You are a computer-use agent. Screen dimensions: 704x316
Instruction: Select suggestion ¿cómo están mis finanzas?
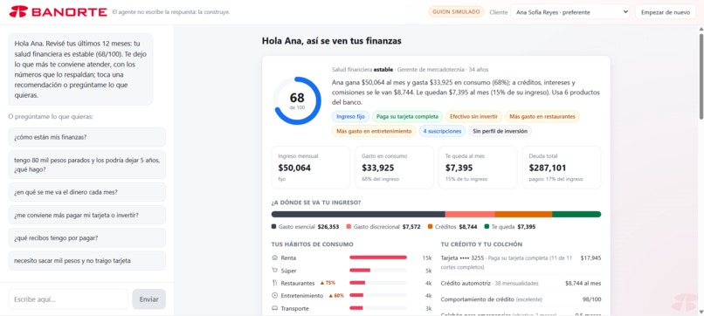point(87,137)
